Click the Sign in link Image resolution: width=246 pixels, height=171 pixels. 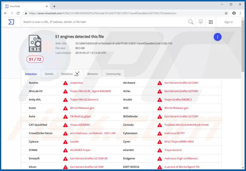(x=229, y=22)
